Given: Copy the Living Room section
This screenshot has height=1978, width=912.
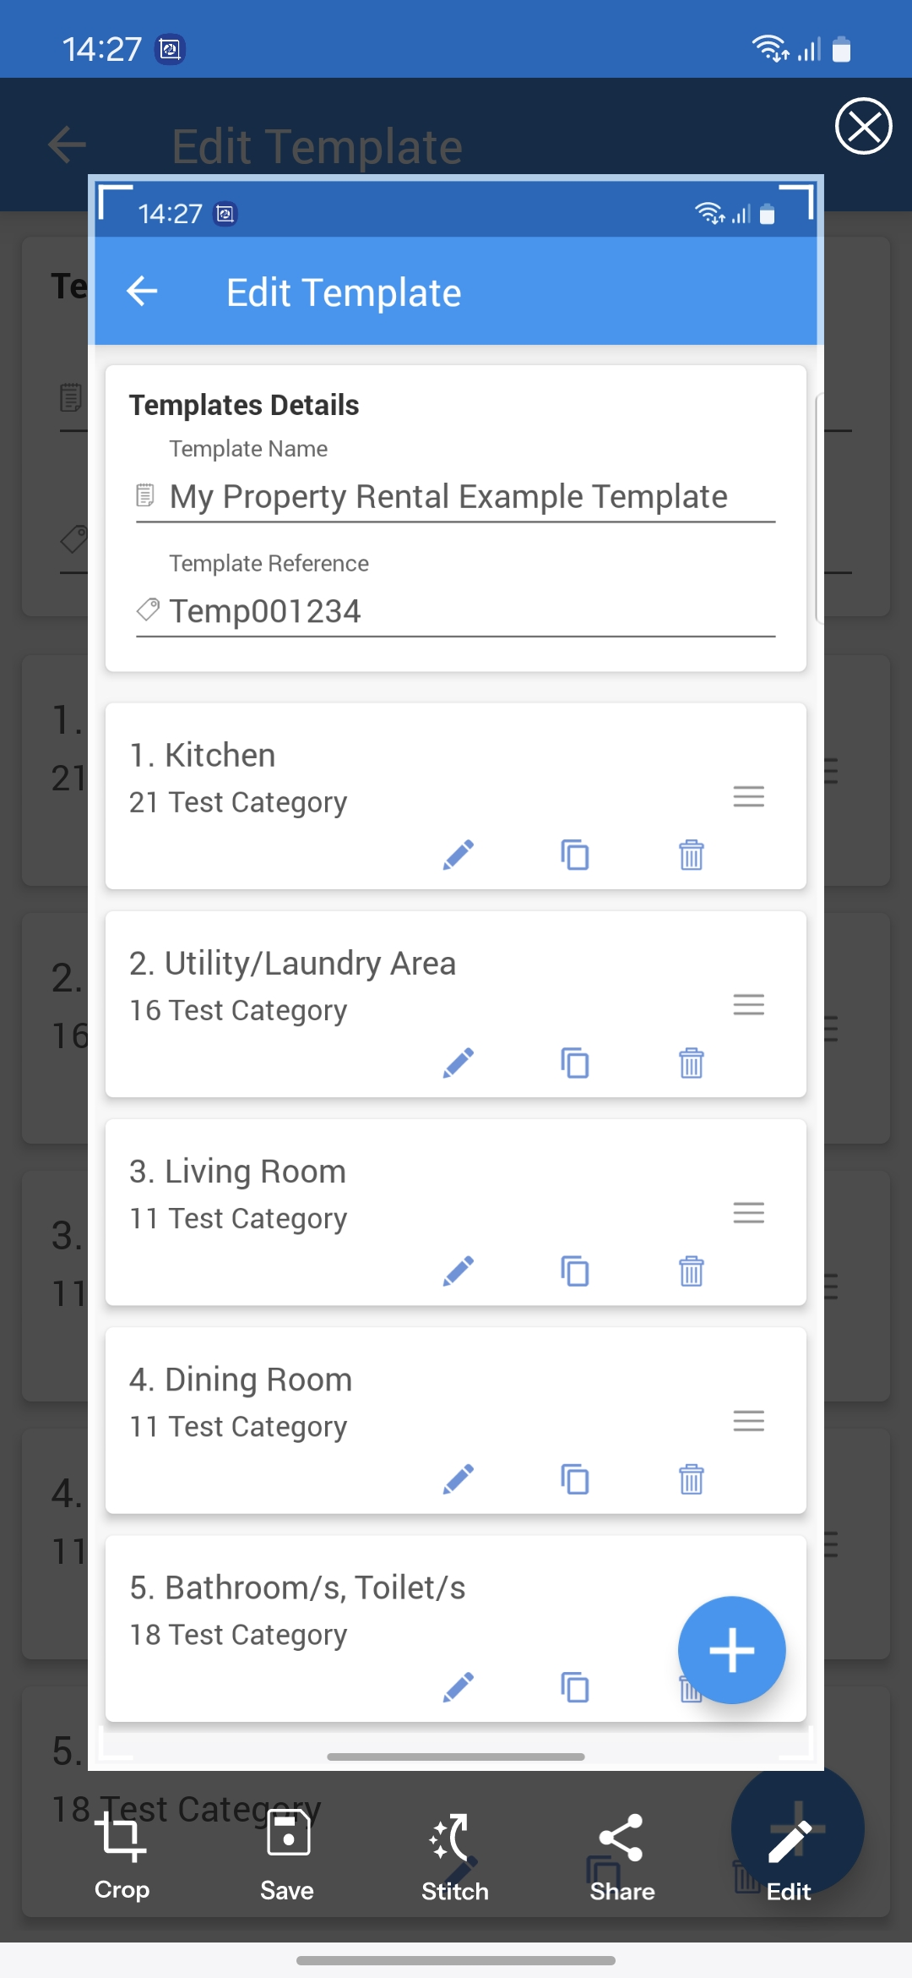Looking at the screenshot, I should tap(575, 1270).
